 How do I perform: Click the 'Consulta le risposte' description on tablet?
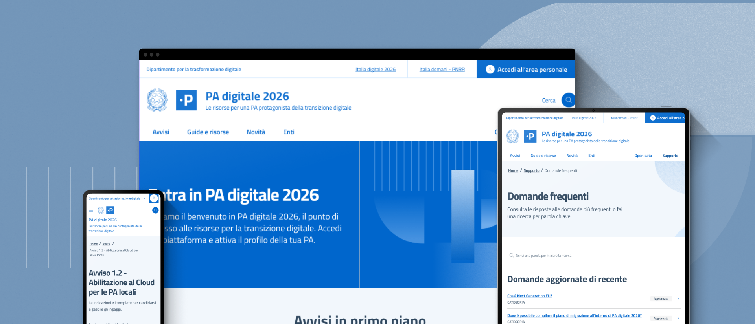click(x=565, y=213)
